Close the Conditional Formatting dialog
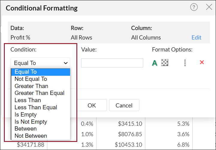The width and height of the screenshot is (216, 150). [x=209, y=7]
